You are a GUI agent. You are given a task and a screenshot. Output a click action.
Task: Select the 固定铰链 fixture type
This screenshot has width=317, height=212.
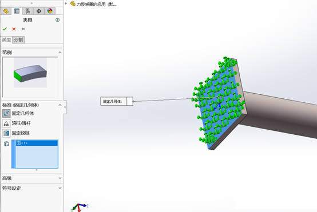tap(6, 133)
